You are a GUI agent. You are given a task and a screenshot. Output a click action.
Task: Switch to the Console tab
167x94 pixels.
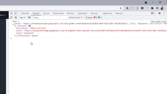36,13
